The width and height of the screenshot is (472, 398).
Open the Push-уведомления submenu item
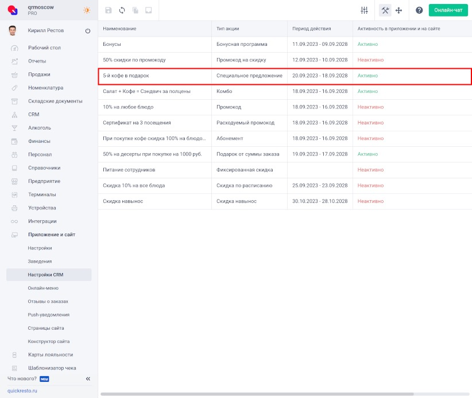(48, 315)
